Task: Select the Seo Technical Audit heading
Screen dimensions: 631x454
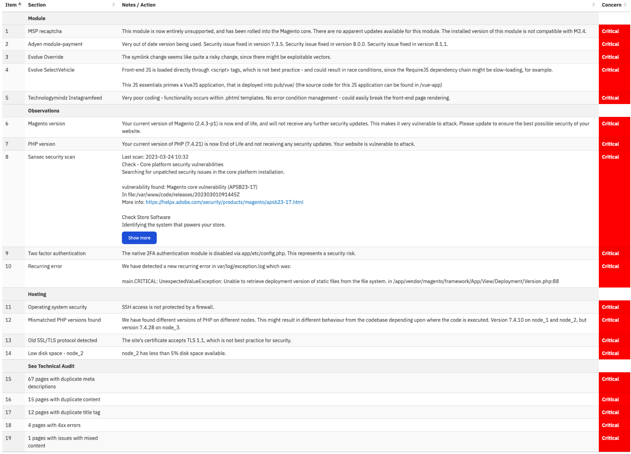Action: tap(51, 366)
